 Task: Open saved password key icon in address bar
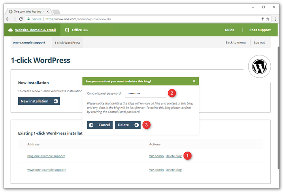coord(262,19)
